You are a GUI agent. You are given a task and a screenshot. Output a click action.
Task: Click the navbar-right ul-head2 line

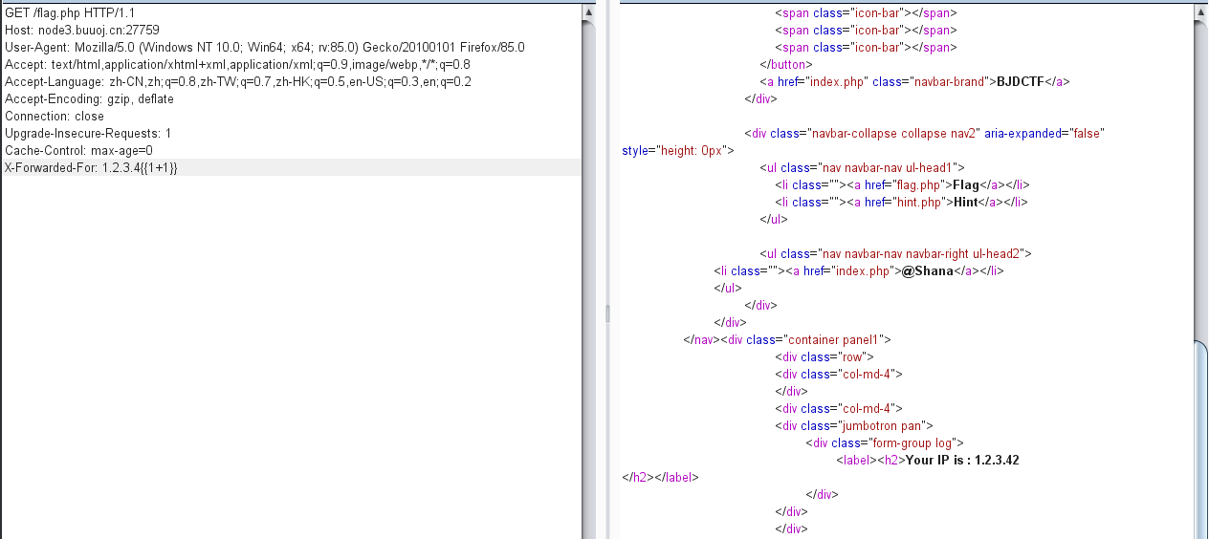[895, 253]
